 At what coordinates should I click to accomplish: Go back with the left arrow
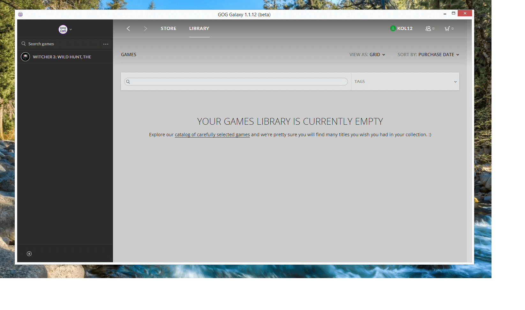pos(128,28)
